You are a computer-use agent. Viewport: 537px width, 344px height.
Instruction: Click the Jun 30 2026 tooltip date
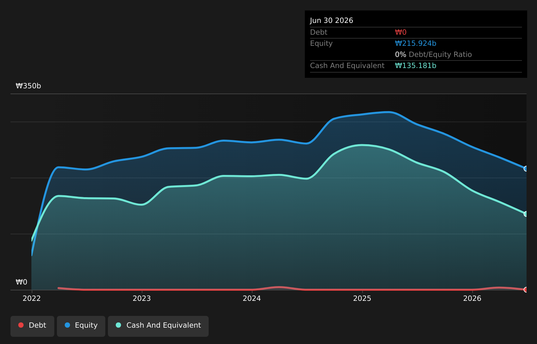[332, 21]
